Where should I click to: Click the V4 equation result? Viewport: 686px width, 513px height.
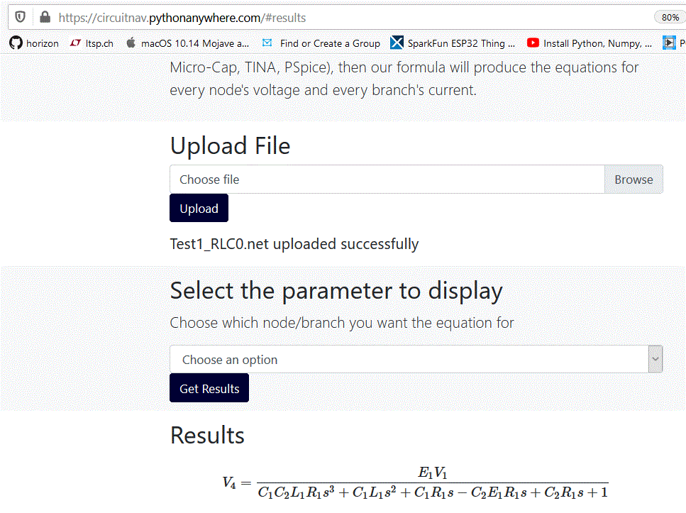[415, 483]
